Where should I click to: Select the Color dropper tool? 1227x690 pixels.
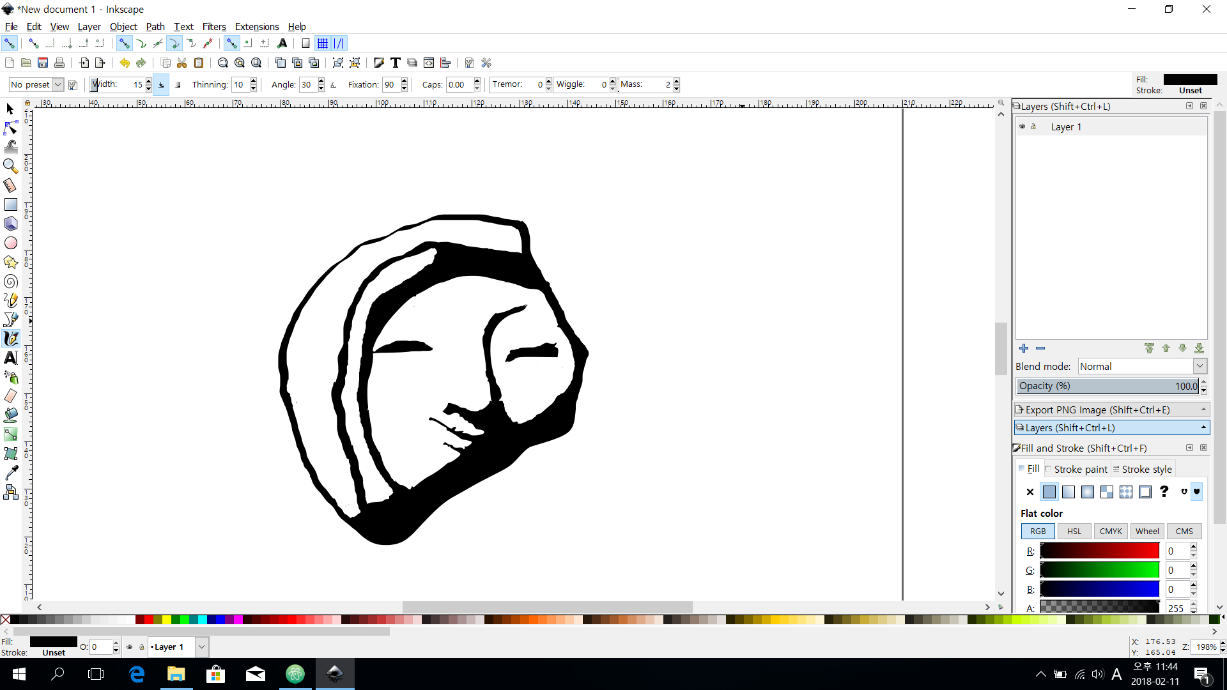click(x=10, y=473)
